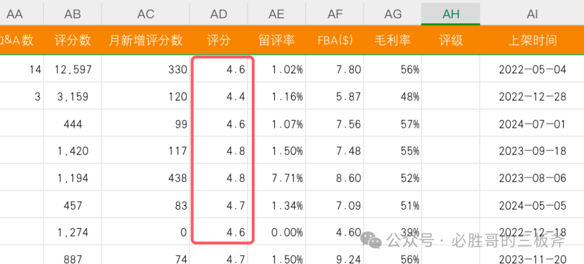Click the 评分数 header cell

pyautogui.click(x=72, y=40)
